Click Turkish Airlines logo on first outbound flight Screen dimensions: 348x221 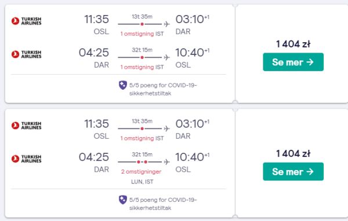click(x=27, y=21)
